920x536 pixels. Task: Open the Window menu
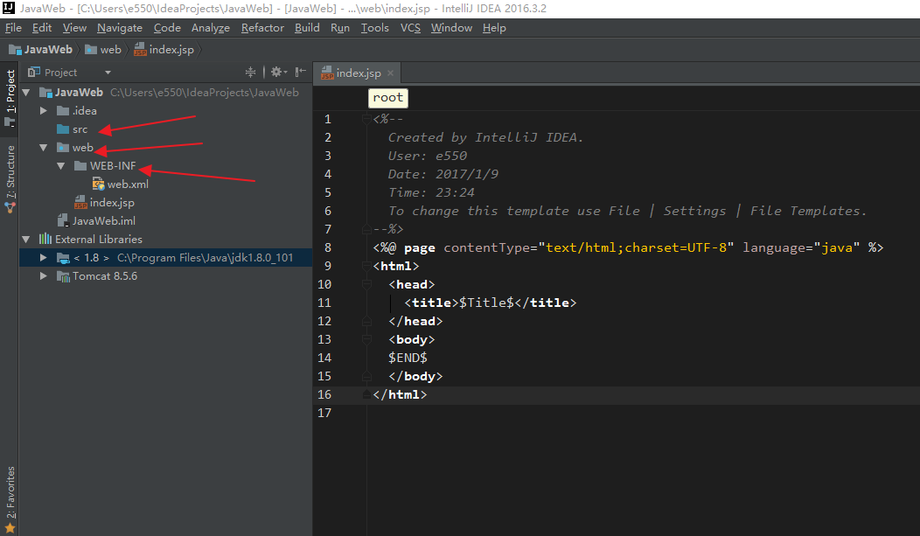click(451, 28)
